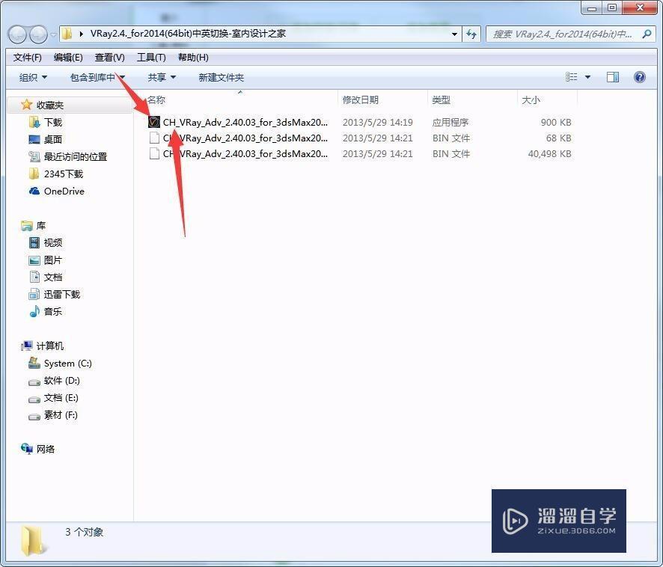This screenshot has width=663, height=567.
Task: Click the magnifier search icon
Action: pyautogui.click(x=647, y=34)
